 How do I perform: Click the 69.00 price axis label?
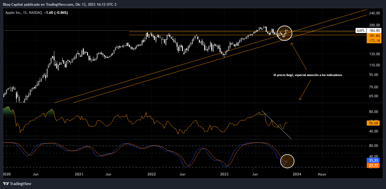click(x=374, y=96)
